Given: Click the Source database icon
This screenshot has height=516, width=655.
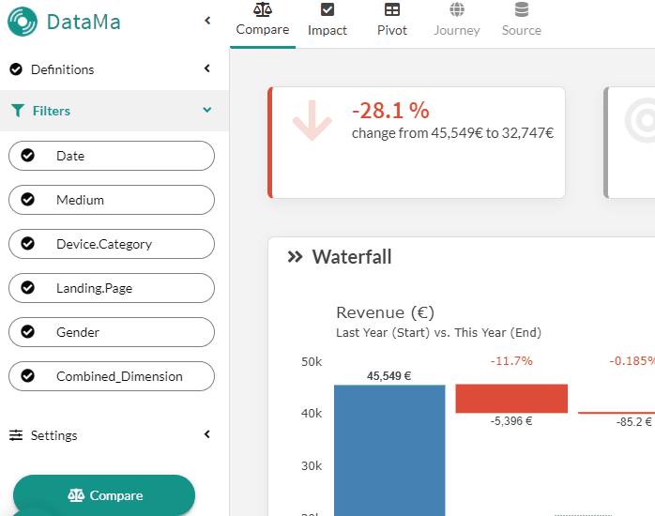Looking at the screenshot, I should (522, 9).
